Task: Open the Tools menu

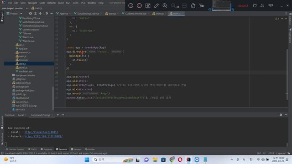Action: 75,3
